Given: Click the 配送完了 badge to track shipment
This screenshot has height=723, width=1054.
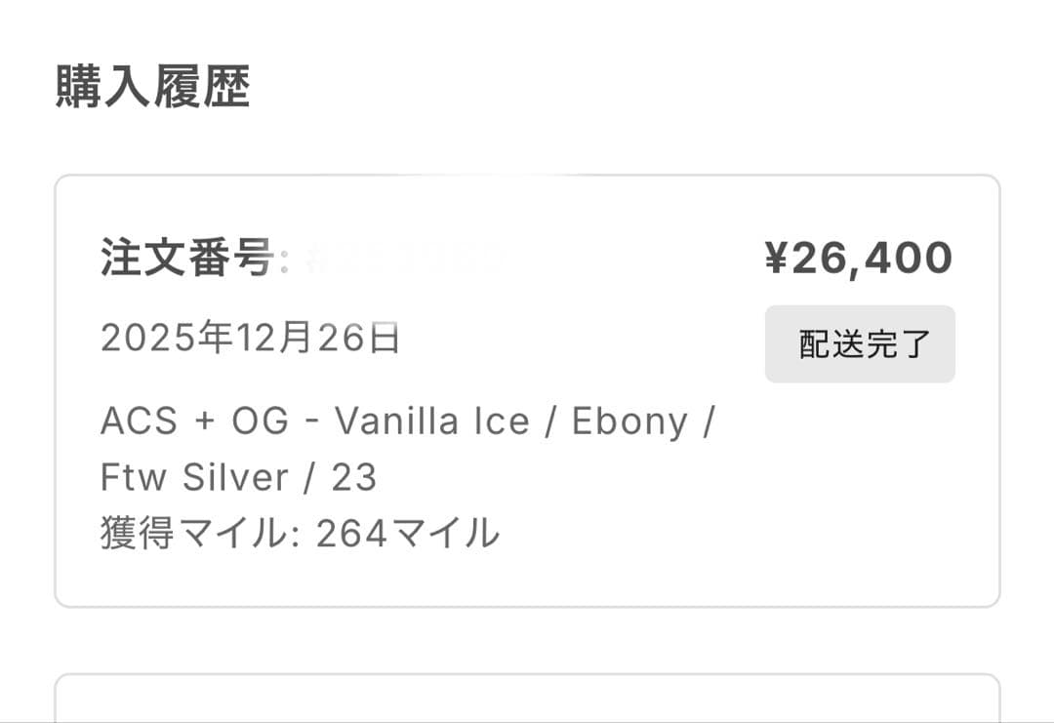Looking at the screenshot, I should click(x=859, y=344).
